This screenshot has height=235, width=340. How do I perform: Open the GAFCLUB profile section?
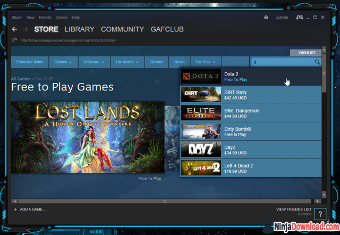coord(167,29)
